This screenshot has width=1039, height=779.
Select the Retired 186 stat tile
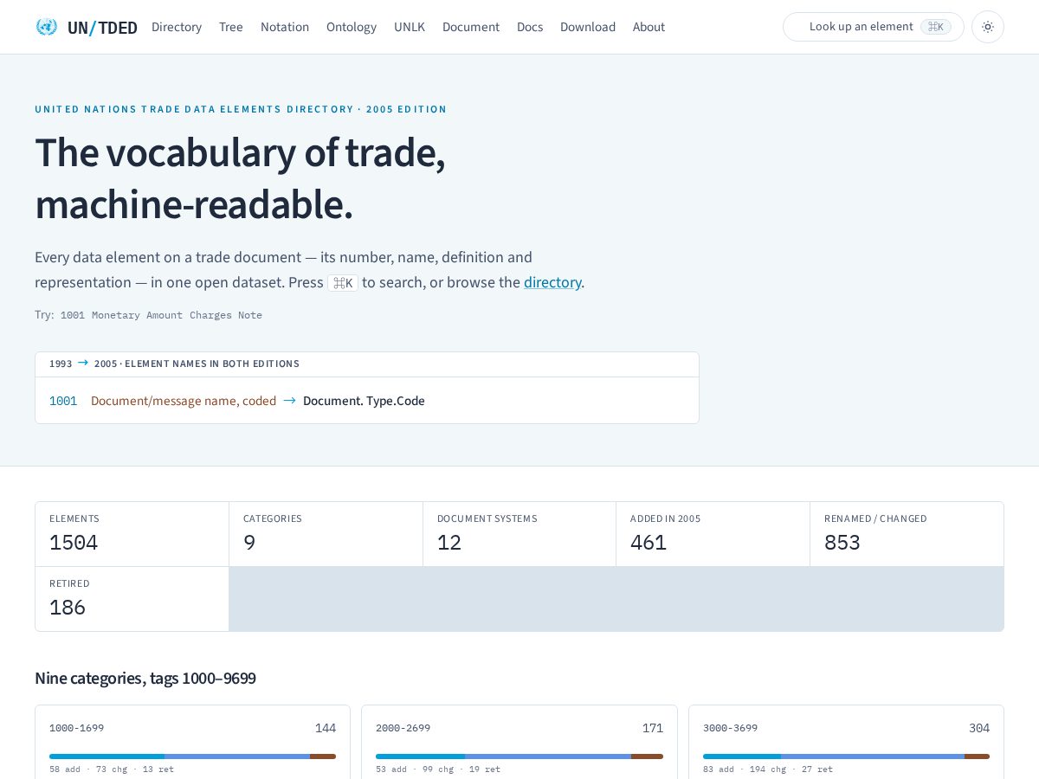click(x=132, y=599)
